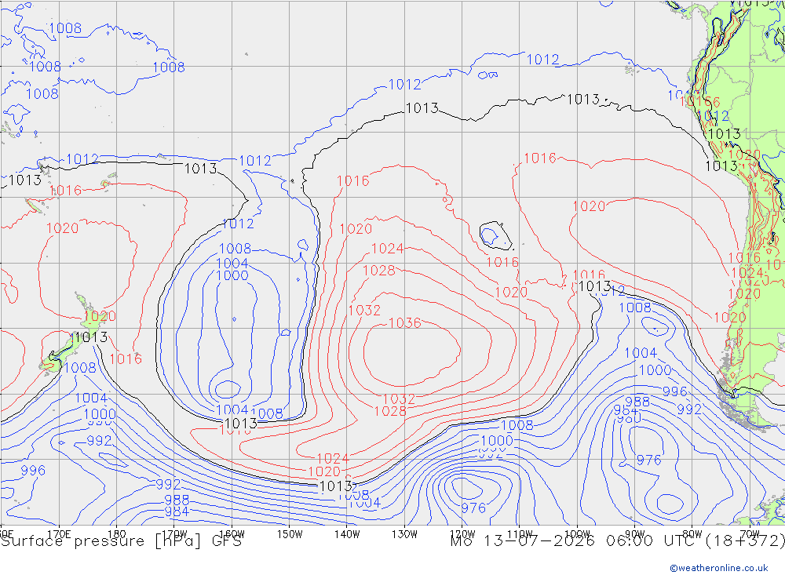This screenshot has width=785, height=575.
Task: Click the 1020 label on New Zealand's North Island
Action: coord(100,316)
